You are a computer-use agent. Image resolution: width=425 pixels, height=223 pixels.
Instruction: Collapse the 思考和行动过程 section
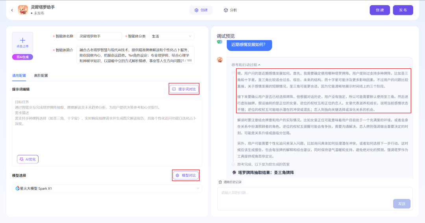tap(246, 65)
